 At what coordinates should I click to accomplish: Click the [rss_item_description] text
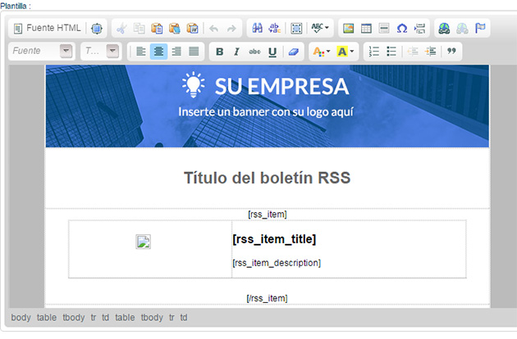(277, 263)
